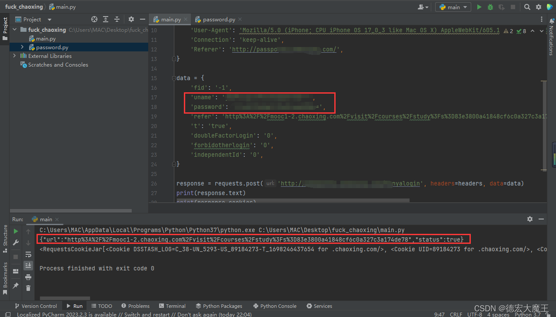Expand the External Libraries tree node
The image size is (556, 317).
coord(14,56)
